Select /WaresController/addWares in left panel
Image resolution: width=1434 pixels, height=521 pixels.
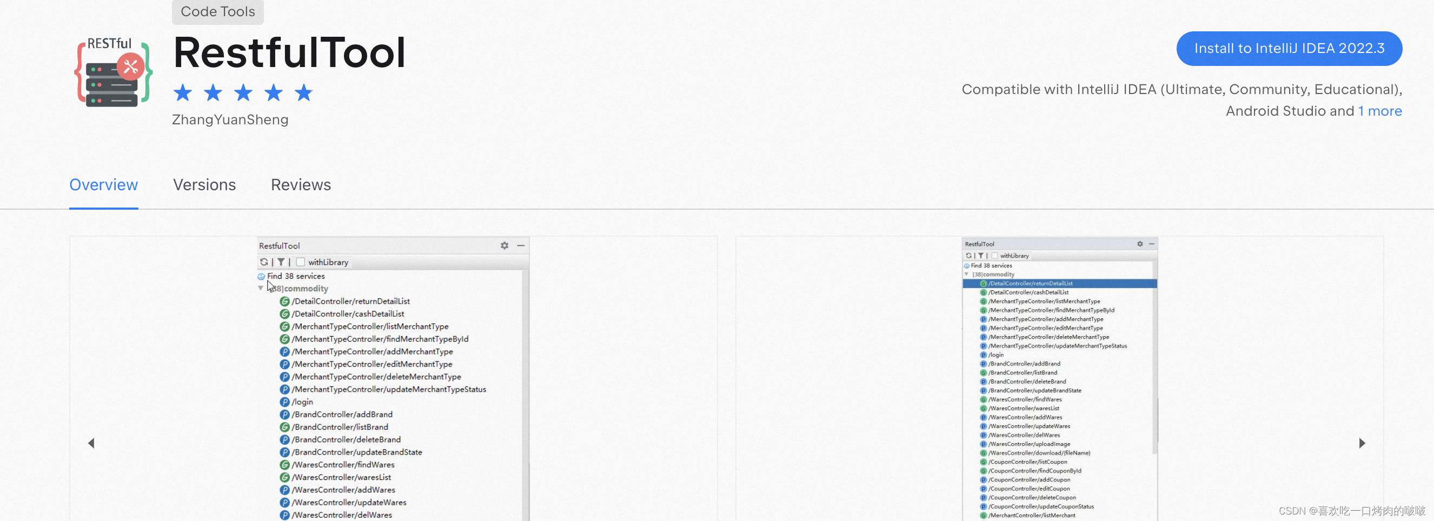point(343,490)
